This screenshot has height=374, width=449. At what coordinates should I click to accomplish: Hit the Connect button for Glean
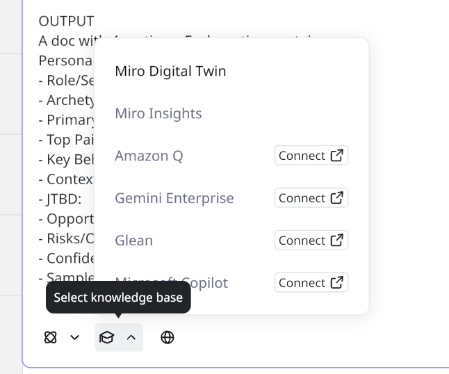(x=311, y=241)
